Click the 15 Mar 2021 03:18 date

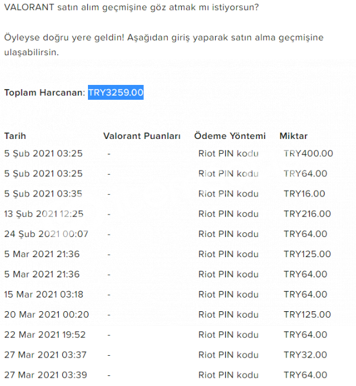tap(43, 295)
